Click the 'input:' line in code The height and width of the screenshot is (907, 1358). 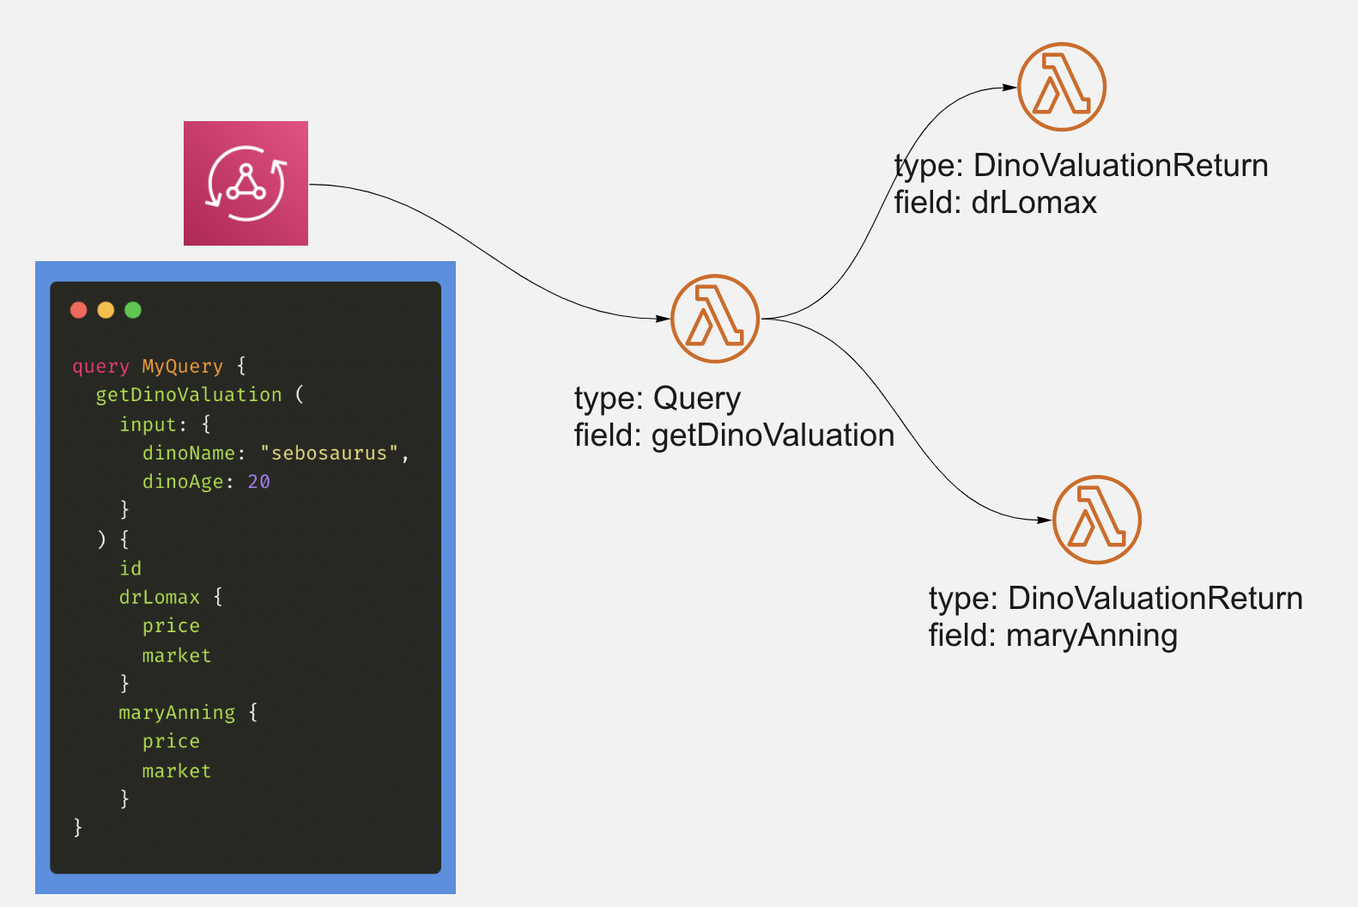pyautogui.click(x=165, y=424)
